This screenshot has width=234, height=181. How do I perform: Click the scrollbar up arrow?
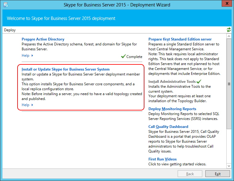229,36
